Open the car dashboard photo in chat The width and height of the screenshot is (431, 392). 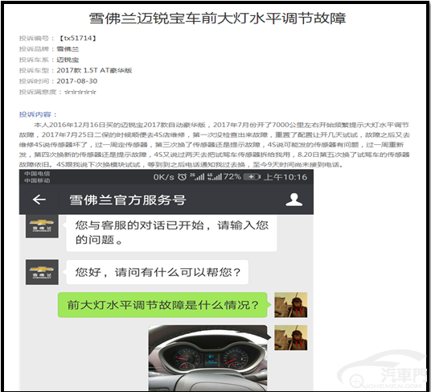click(208, 357)
